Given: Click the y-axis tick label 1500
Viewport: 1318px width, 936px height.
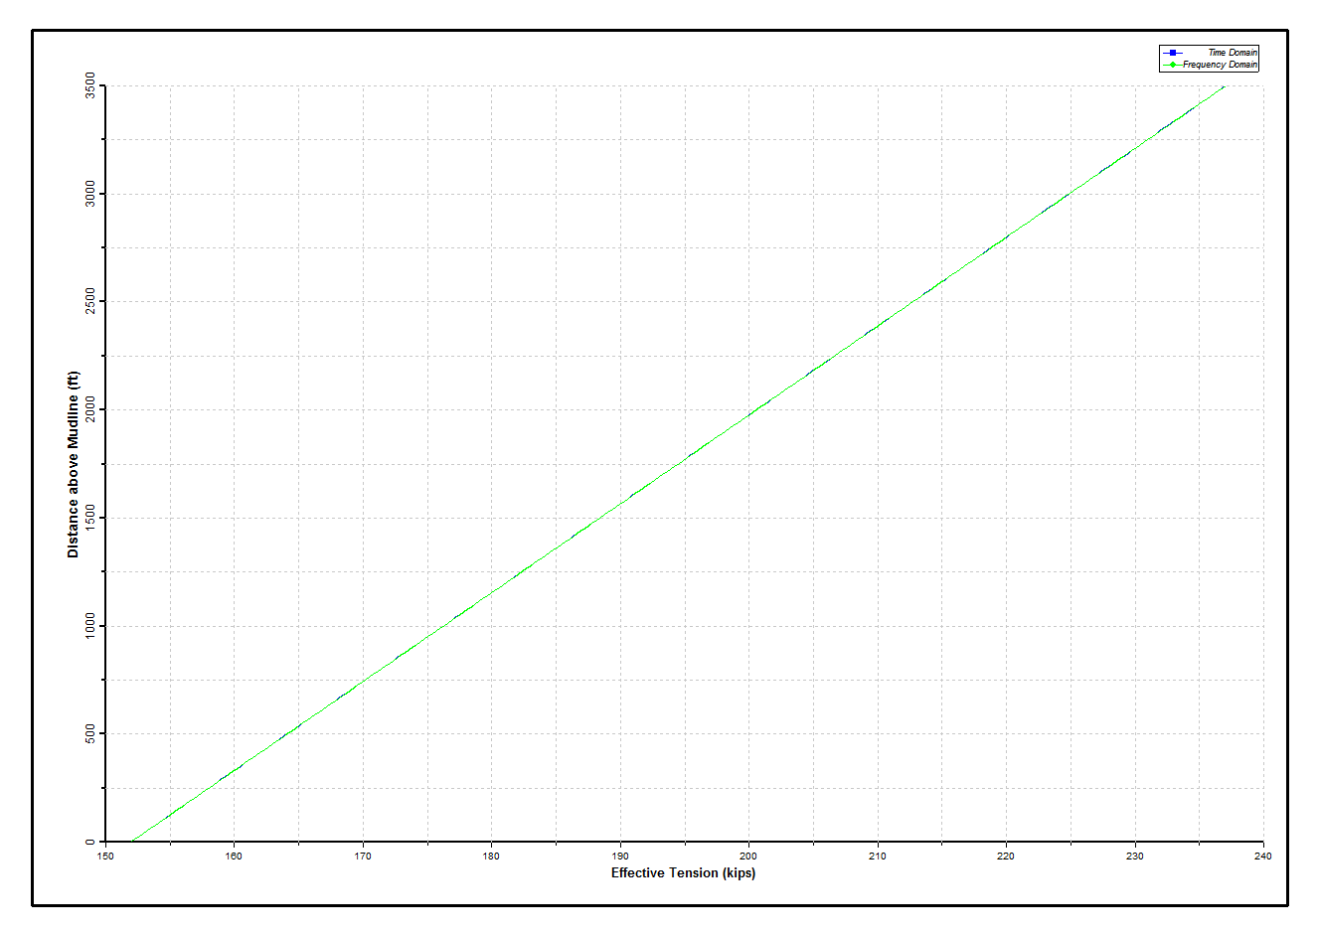Looking at the screenshot, I should [91, 517].
